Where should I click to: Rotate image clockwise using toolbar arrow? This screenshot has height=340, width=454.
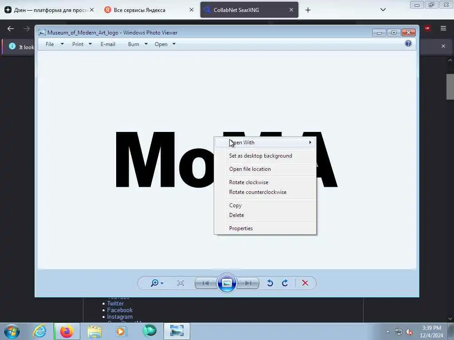tap(285, 283)
